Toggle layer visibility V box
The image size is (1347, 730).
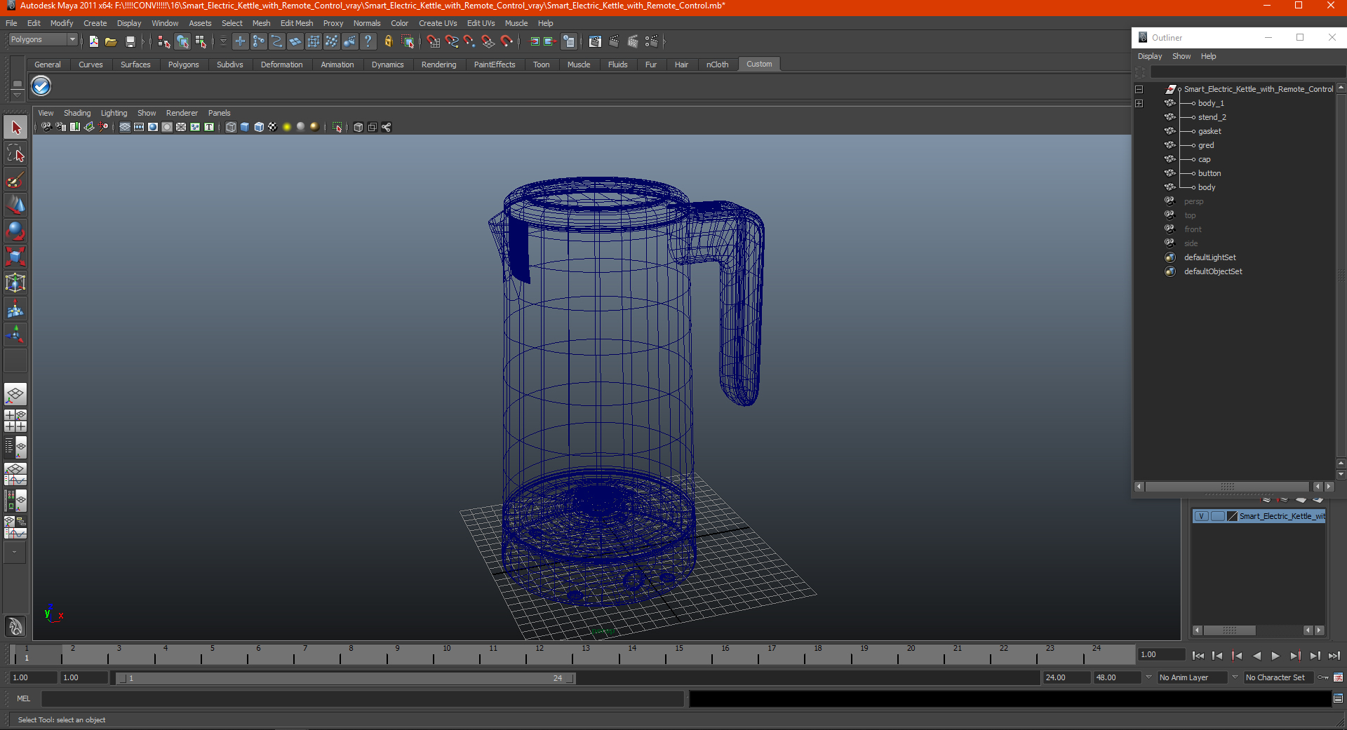1202,516
